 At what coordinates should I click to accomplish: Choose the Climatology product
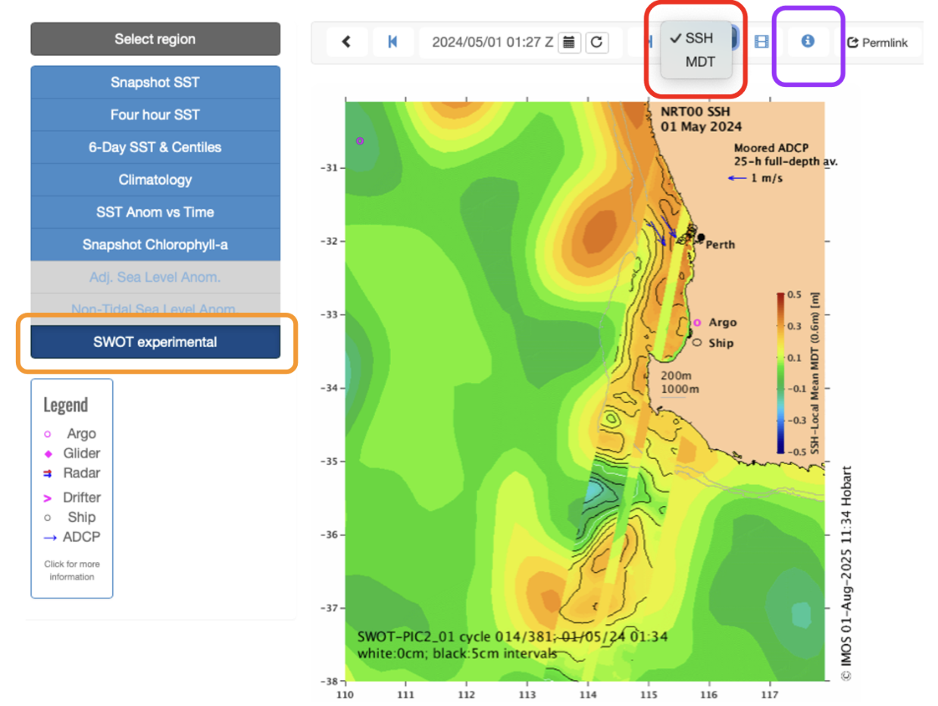(x=155, y=180)
